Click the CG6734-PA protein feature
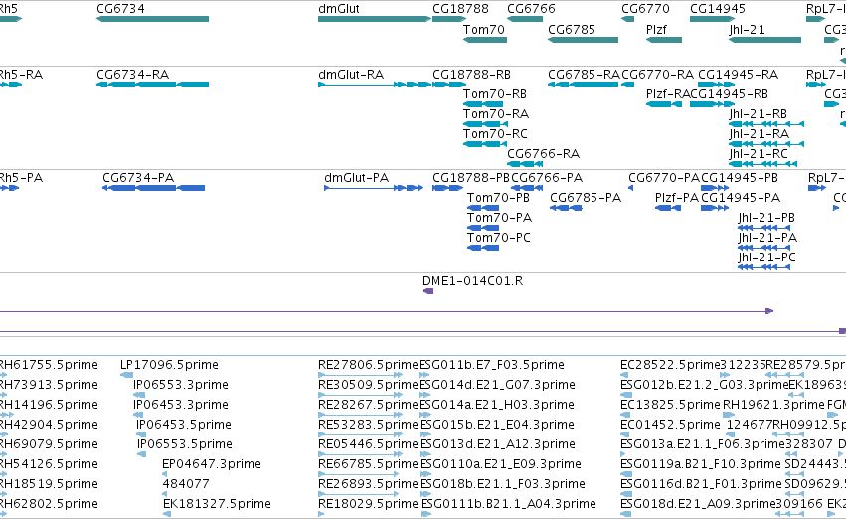This screenshot has width=846, height=519. (154, 188)
